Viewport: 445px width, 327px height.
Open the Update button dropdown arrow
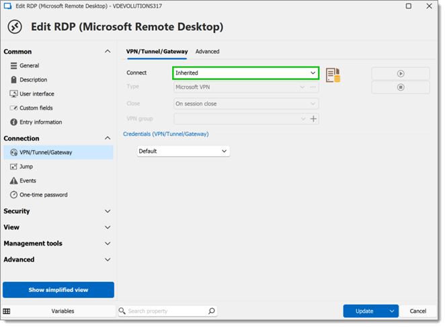pos(392,311)
